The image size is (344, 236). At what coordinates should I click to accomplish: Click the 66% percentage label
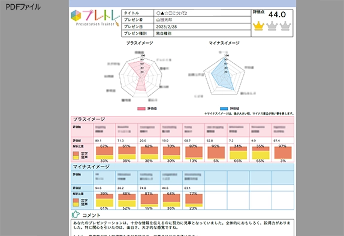pyautogui.click(x=238, y=161)
